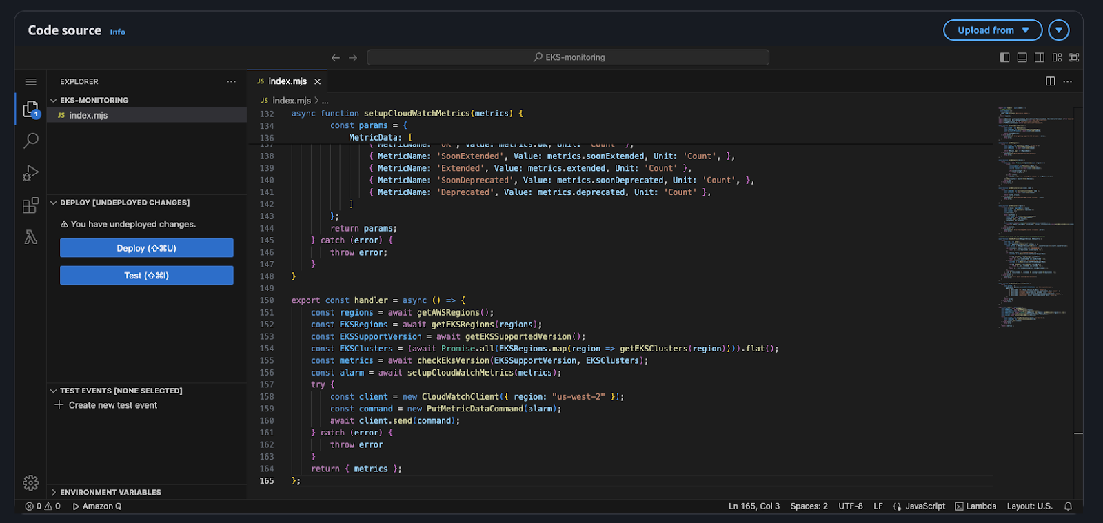Toggle secondary side bar layout icon
Image resolution: width=1103 pixels, height=523 pixels.
coord(1040,58)
